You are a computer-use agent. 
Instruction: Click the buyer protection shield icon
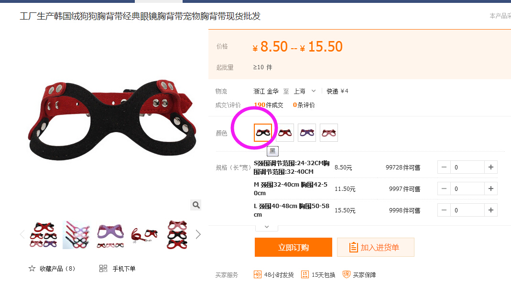pyautogui.click(x=346, y=274)
